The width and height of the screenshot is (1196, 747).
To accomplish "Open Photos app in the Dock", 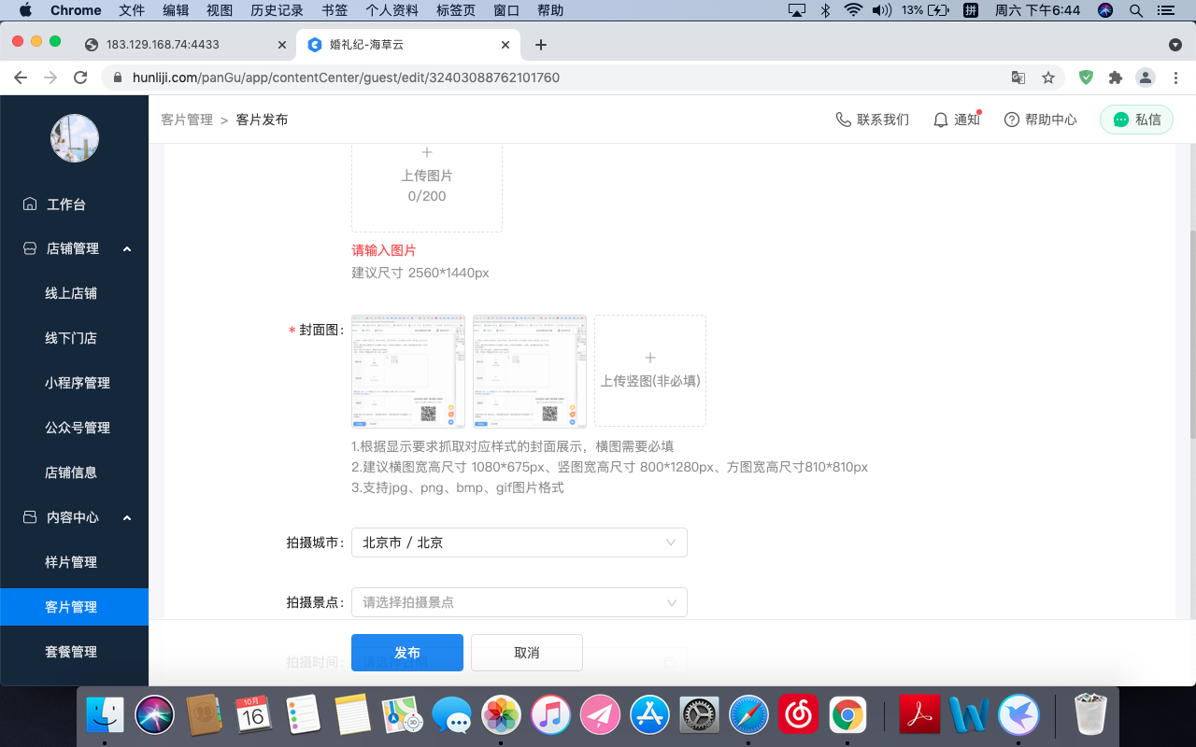I will [x=501, y=716].
